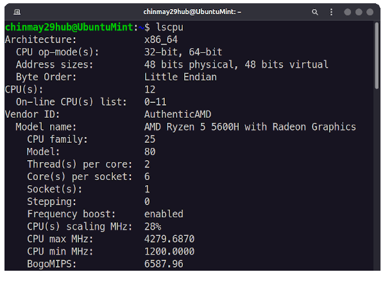
Task: Click the CPU(s) count value 12
Action: (150, 89)
